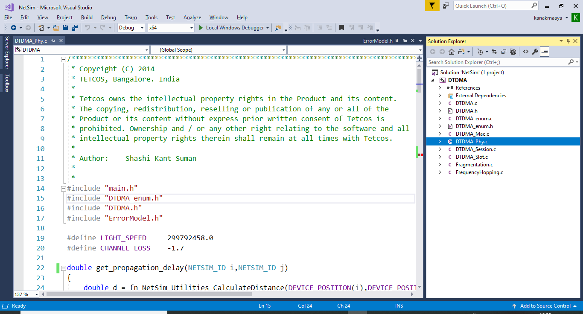Viewport: 583px width, 314px height.
Task: Switch to the ErrorModel.h tab
Action: coord(378,41)
